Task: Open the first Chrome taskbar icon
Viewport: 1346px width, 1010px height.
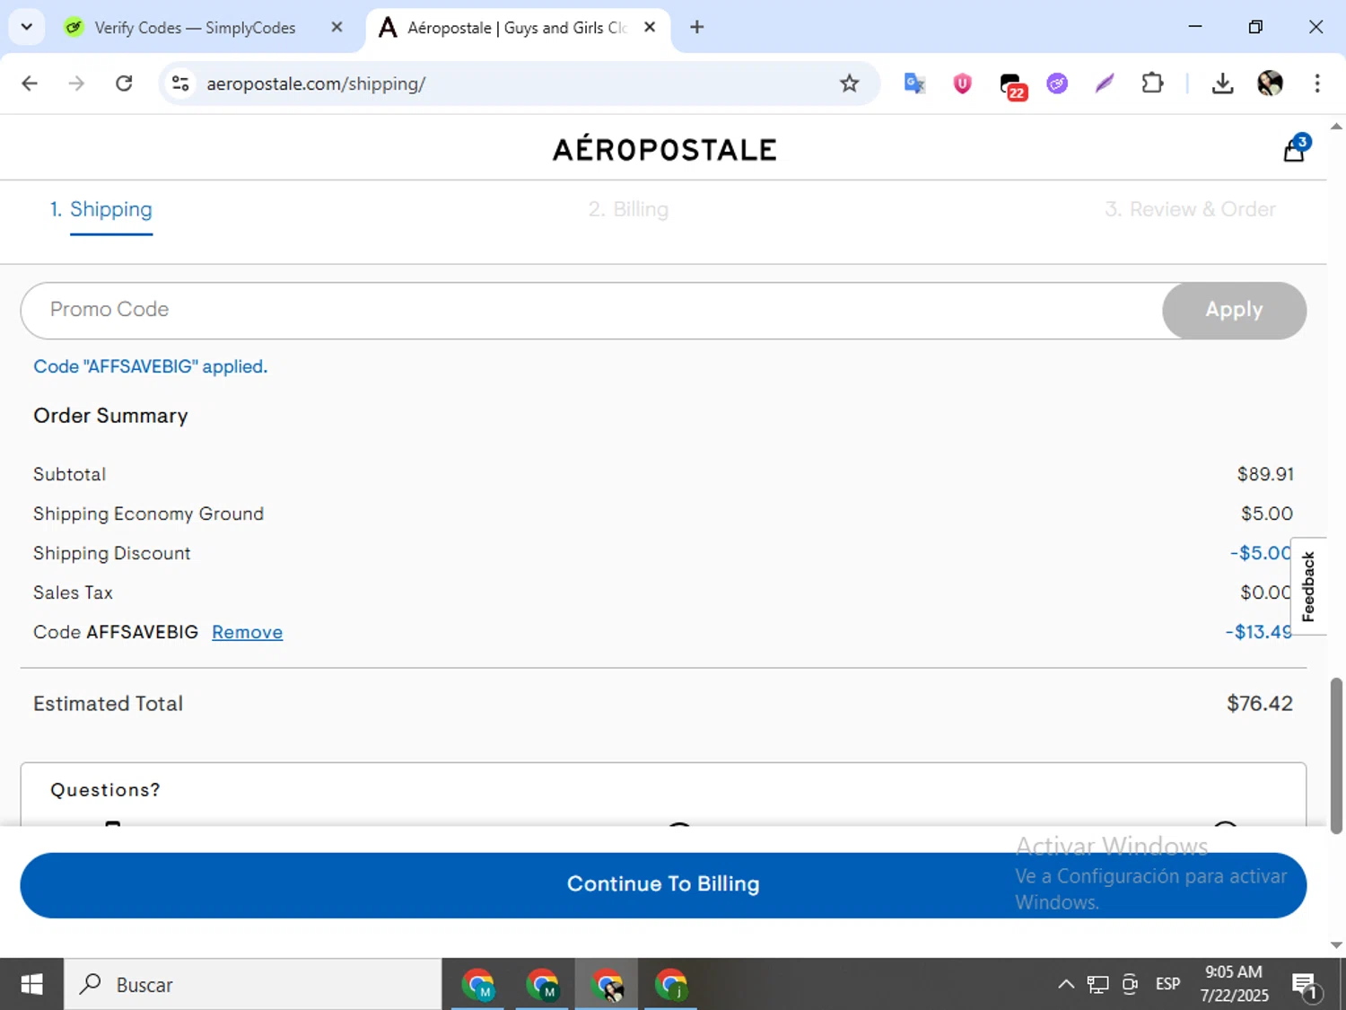Action: [x=478, y=985]
